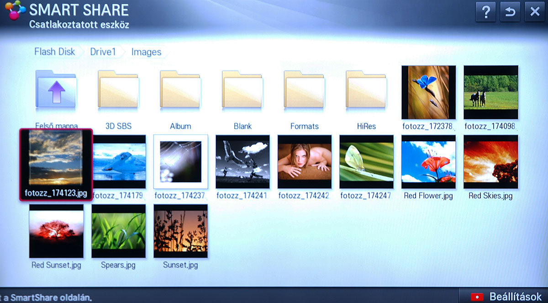
Task: Select the Red Skies.jpg thumbnail
Action: tap(490, 162)
